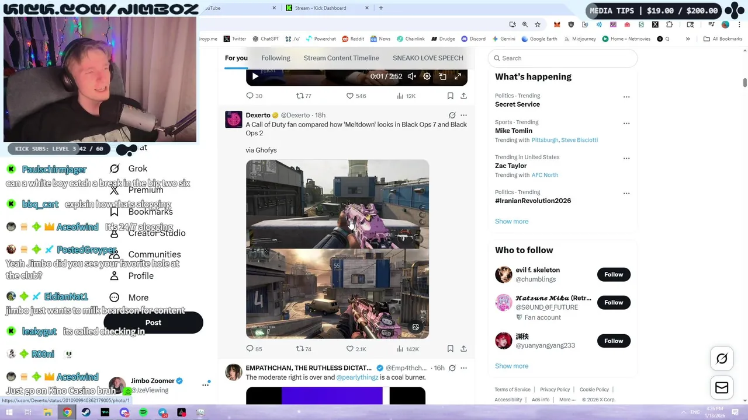
Task: View analytics showing 12K views
Action: click(406, 96)
